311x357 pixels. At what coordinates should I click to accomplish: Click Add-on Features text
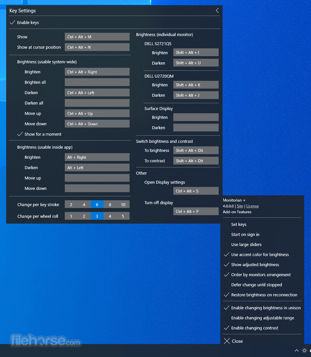click(x=237, y=212)
